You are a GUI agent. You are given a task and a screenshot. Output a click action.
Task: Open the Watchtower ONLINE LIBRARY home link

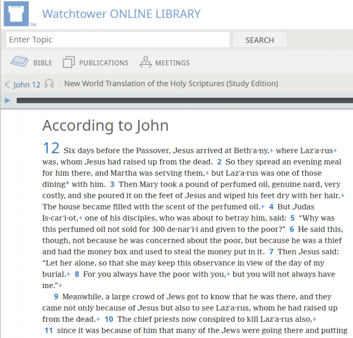click(122, 14)
